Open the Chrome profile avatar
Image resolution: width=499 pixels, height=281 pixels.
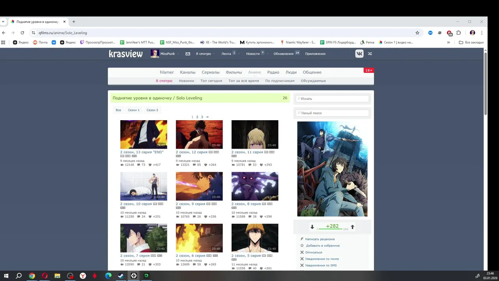tap(472, 33)
